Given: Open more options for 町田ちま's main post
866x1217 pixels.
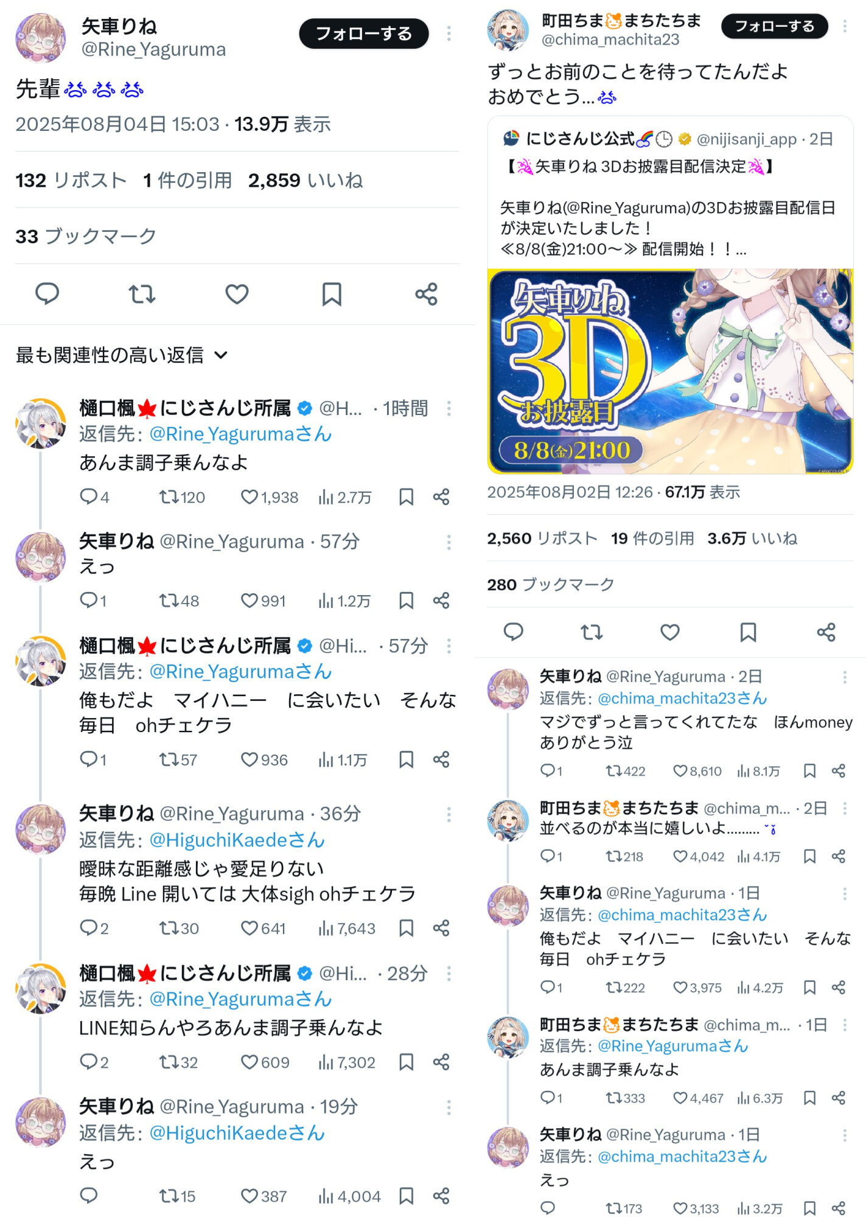Looking at the screenshot, I should (x=845, y=26).
